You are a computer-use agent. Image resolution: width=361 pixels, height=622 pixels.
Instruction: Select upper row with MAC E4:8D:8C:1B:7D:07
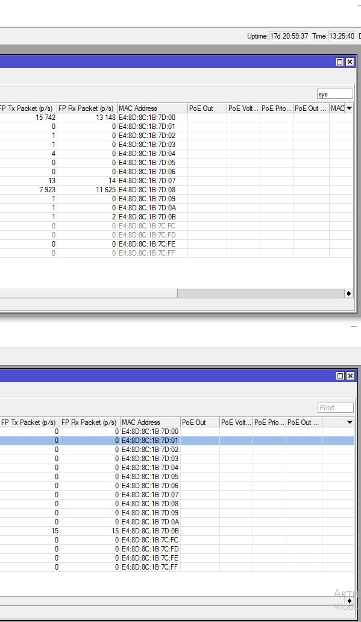click(176, 180)
